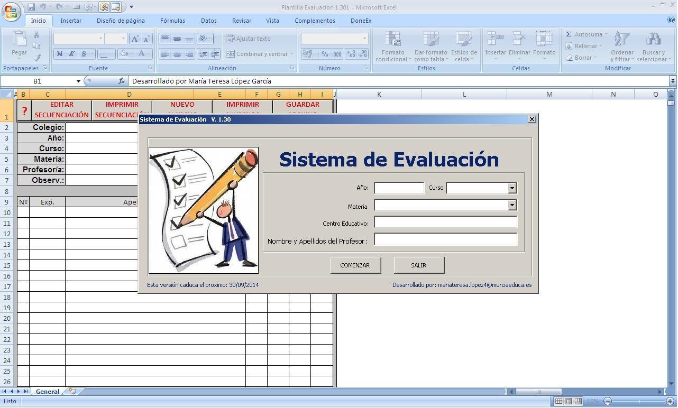Click the Text orientation icon

tap(203, 39)
